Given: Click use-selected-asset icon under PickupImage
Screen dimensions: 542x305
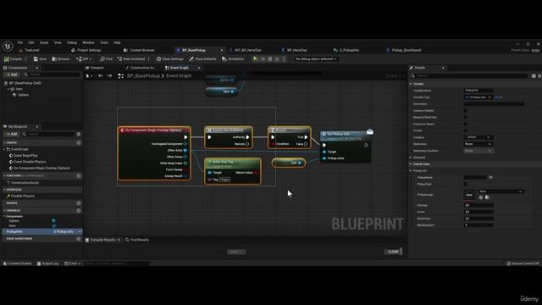Looking at the screenshot, I should coord(481,197).
